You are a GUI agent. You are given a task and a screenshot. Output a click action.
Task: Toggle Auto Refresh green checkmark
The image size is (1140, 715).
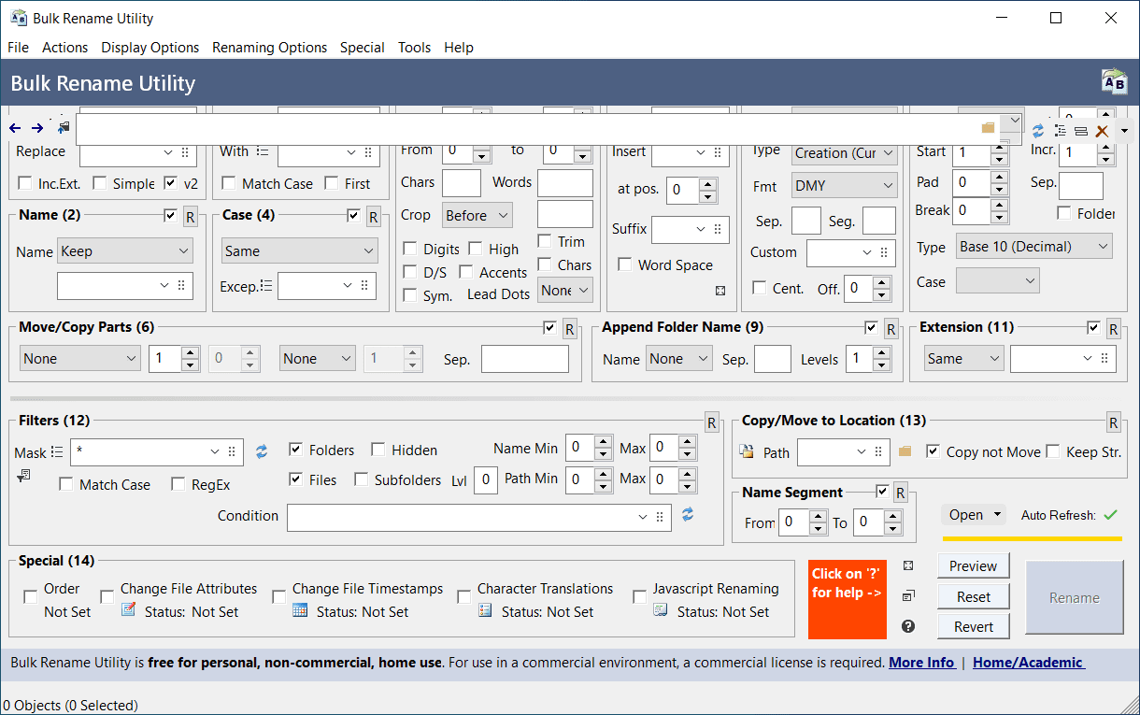tap(1110, 515)
